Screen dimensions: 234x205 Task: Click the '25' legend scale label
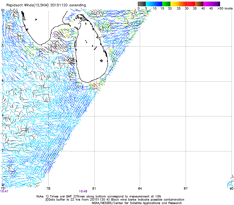click(179, 9)
